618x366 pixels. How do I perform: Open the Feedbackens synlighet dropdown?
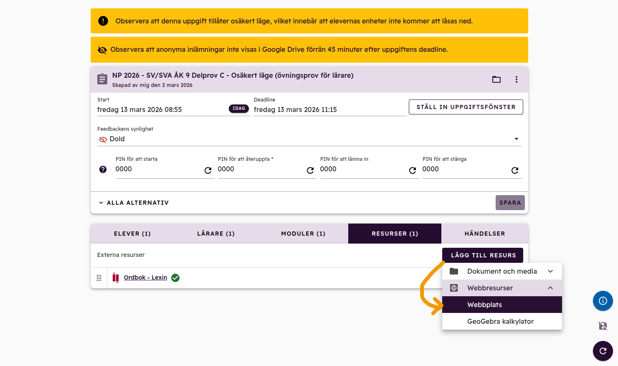(309, 139)
